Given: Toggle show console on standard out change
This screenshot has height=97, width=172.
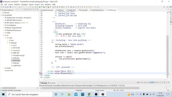Looking at the screenshot, I should click(151, 82).
